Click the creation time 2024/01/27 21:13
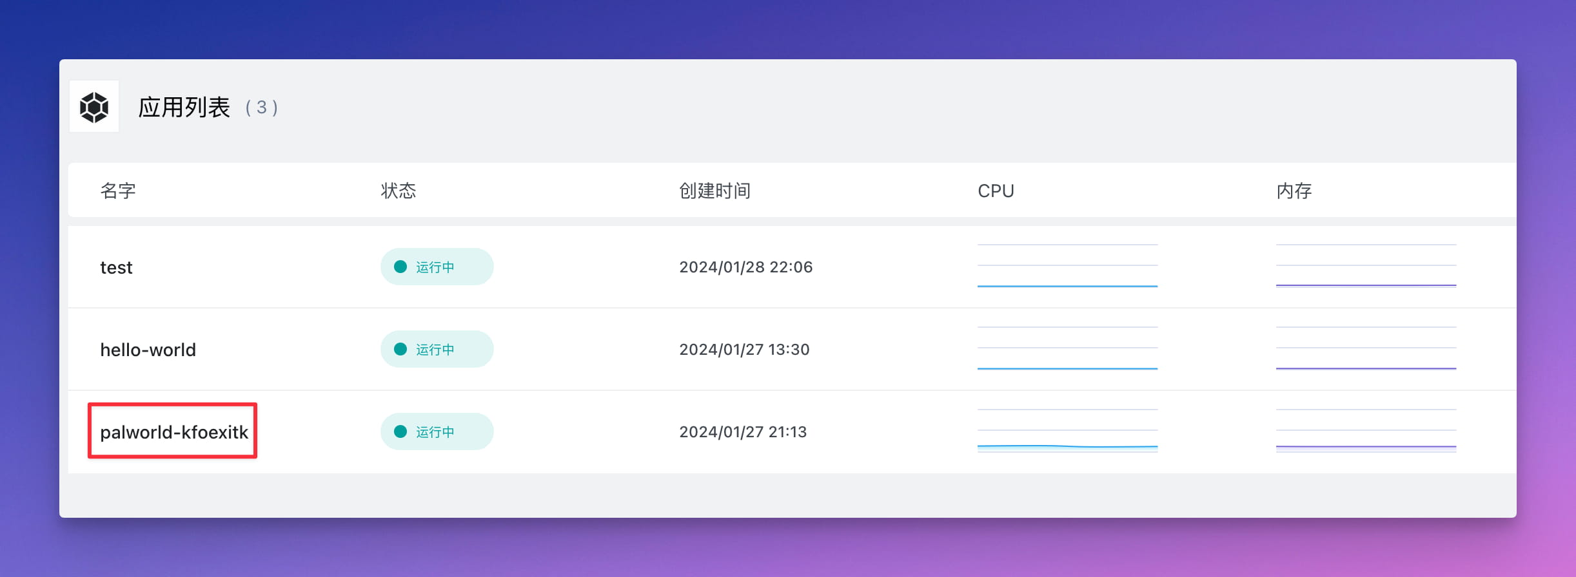Viewport: 1576px width, 577px height. pyautogui.click(x=743, y=432)
